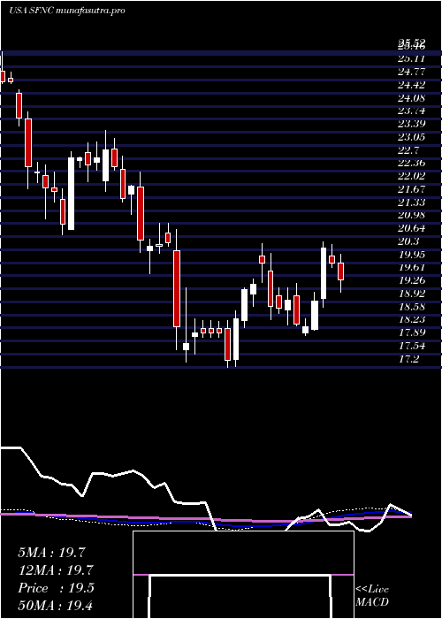442x619 pixels.
Task: Click the last red candlestick on the chart
Action: [x=340, y=271]
